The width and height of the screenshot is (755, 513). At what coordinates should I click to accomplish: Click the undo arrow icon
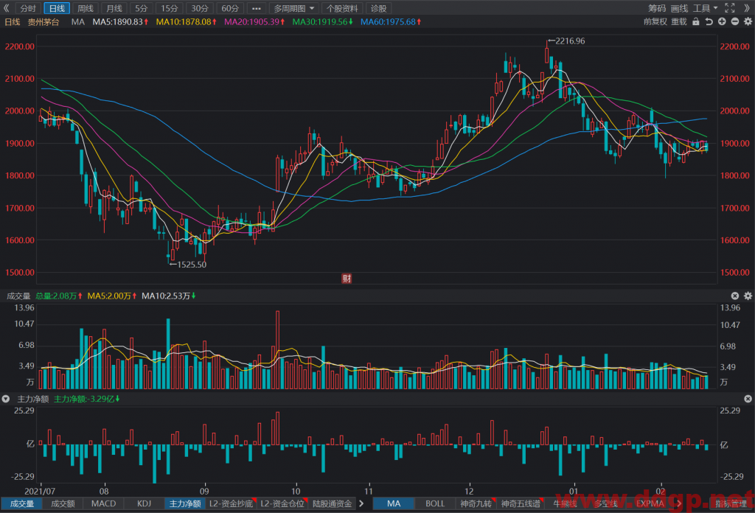[709, 21]
